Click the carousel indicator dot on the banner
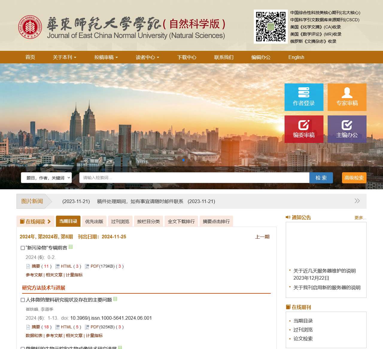 coord(183,160)
